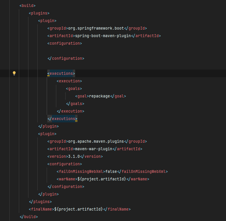Click the maven-war-plugin artifactId text
This screenshot has width=226, height=221.
click(93, 149)
